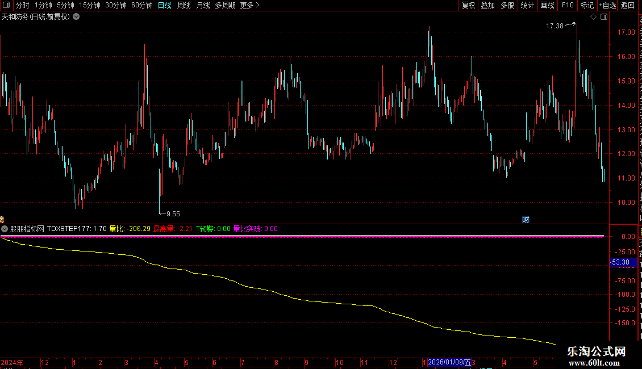Open 多股 multi-stock view
This screenshot has width=642, height=369.
(507, 5)
